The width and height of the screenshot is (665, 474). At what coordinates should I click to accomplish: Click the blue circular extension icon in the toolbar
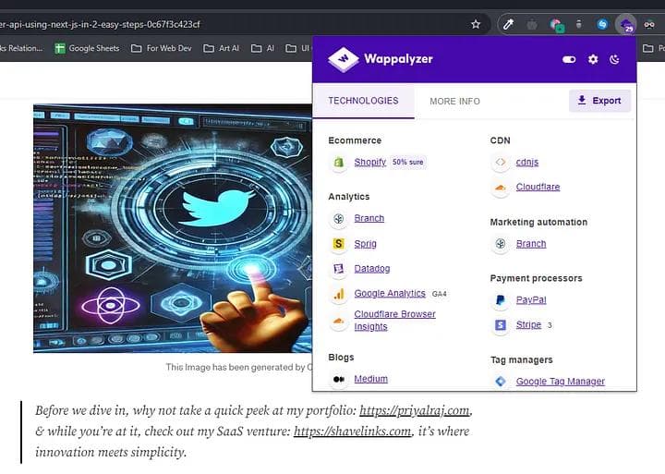click(x=602, y=24)
